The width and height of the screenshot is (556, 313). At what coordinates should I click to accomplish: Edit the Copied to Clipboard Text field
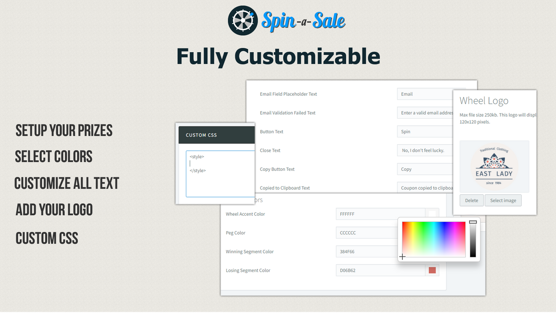[x=424, y=187]
